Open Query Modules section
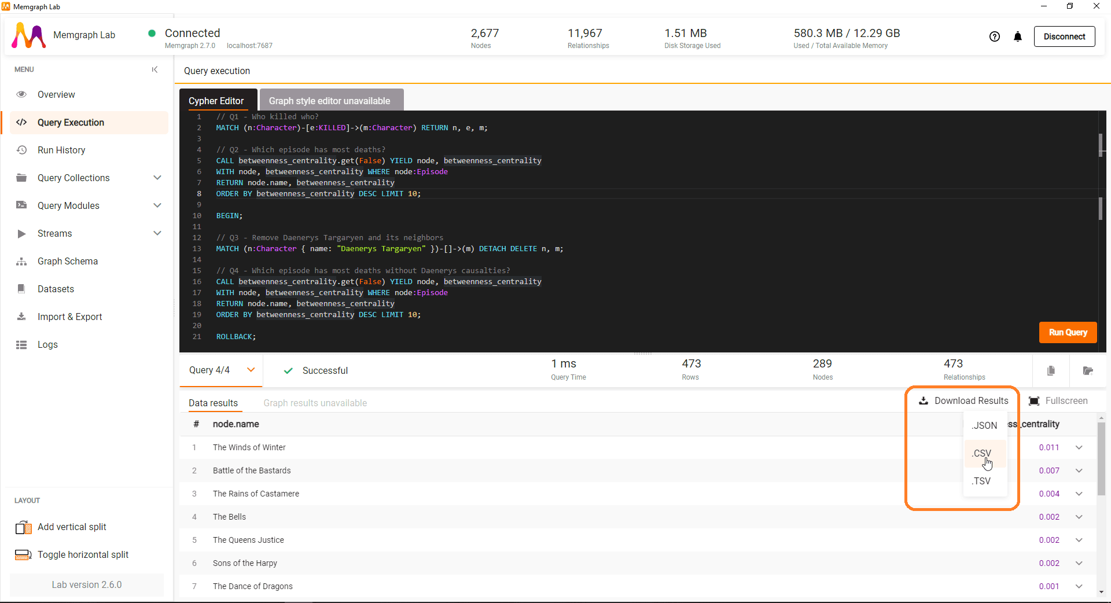Image resolution: width=1111 pixels, height=603 pixels. pos(68,205)
